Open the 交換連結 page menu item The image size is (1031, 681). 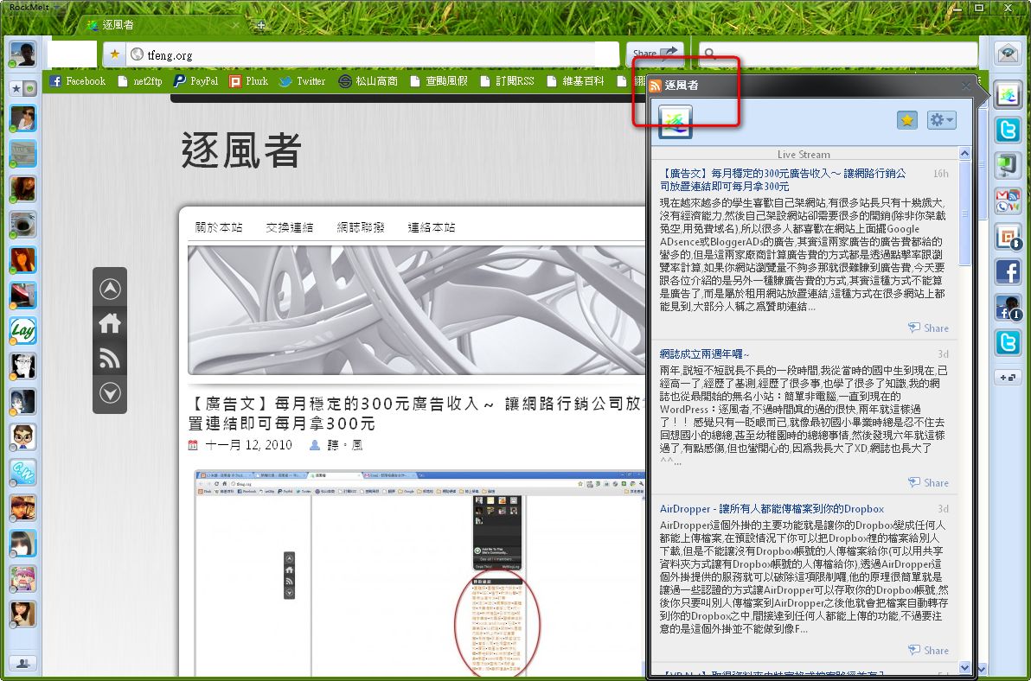coord(289,227)
